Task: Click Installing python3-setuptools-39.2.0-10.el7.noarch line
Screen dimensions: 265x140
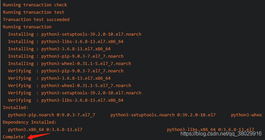Action: click(x=75, y=34)
